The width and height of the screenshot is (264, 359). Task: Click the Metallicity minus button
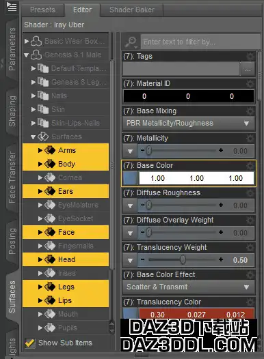tap(143, 150)
